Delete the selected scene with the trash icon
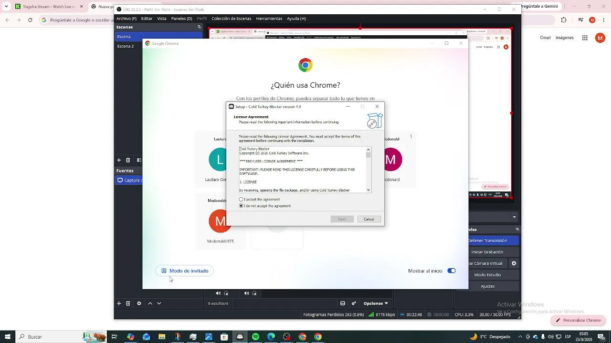 128,160
